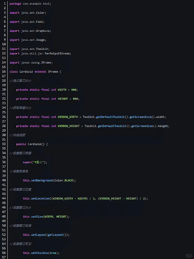Click the public Cardioid() constructor line

32,144
